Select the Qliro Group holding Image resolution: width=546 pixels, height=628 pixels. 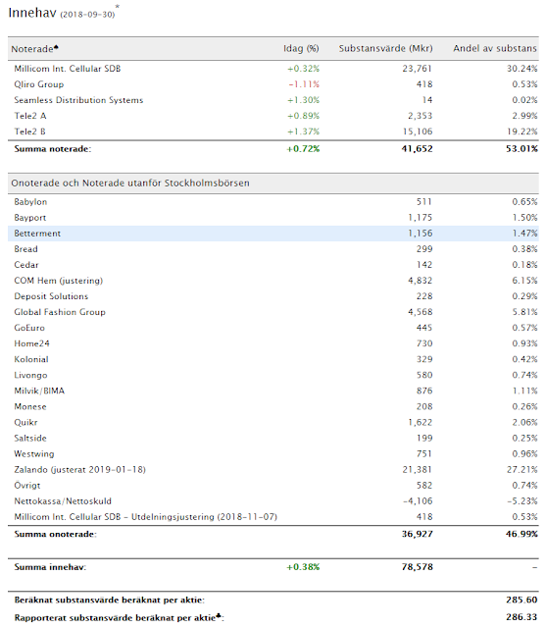pos(273,84)
